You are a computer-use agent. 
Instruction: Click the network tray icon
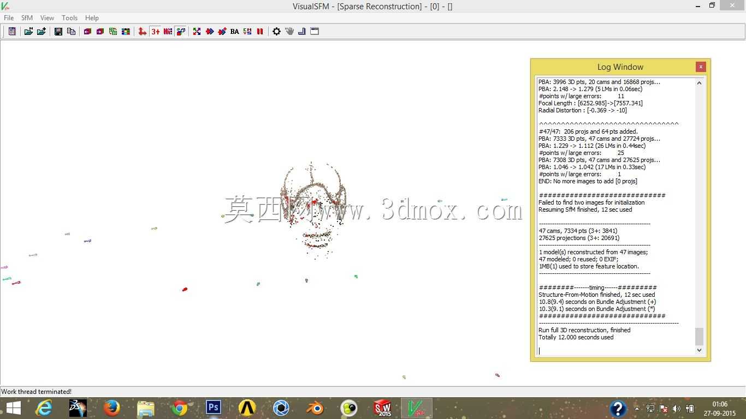[650, 408]
